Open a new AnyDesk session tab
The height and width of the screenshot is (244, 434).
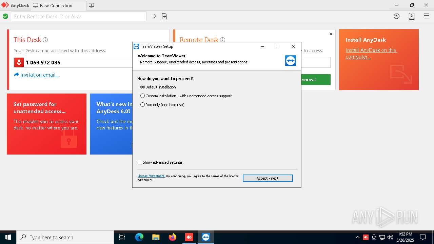pos(91,5)
